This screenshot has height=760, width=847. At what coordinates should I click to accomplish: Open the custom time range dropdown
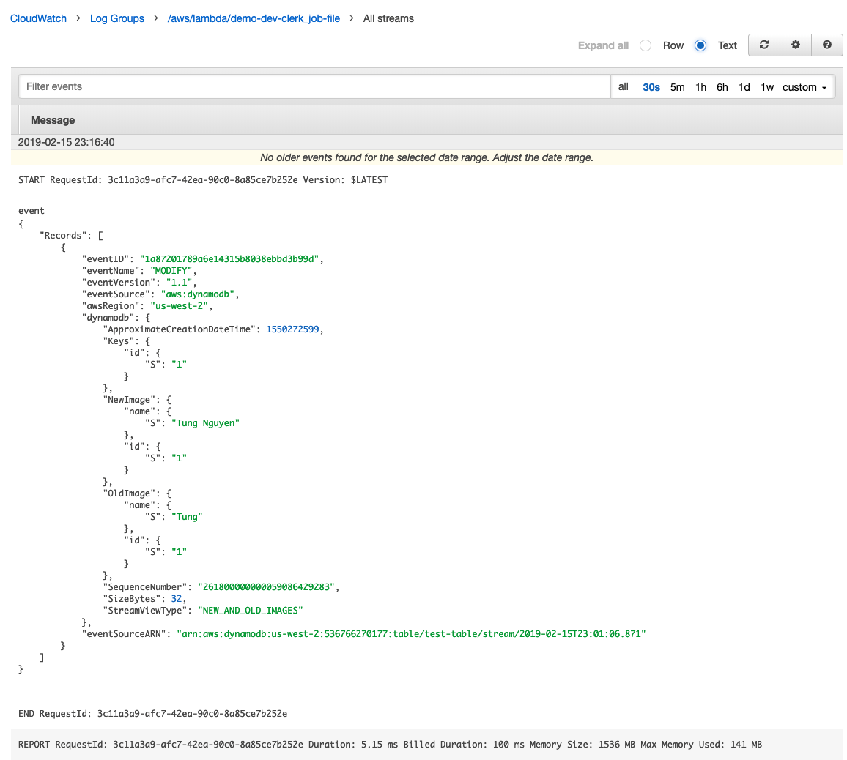tap(805, 87)
